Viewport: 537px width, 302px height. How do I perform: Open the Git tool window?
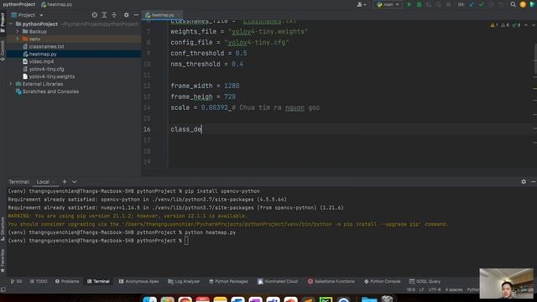click(x=16, y=282)
